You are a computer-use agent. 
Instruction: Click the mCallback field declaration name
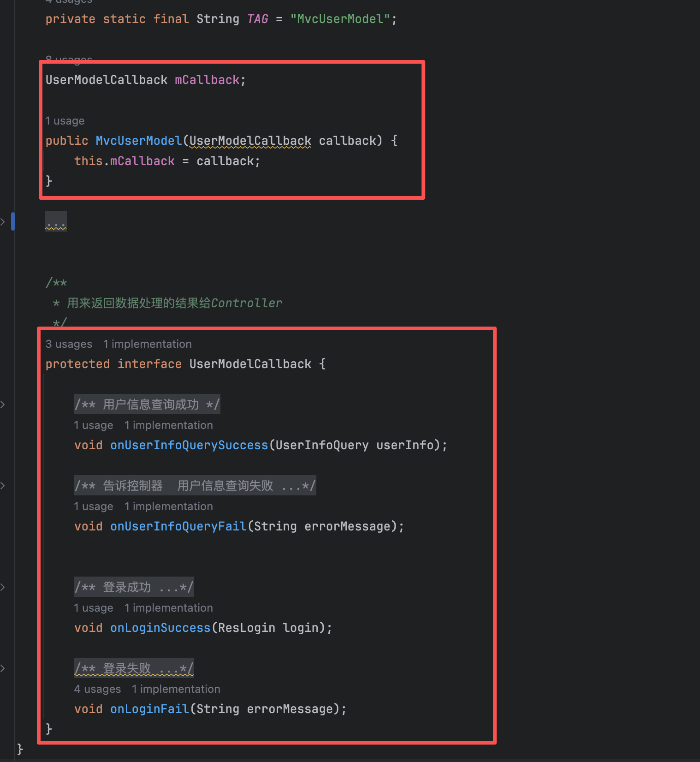pyautogui.click(x=207, y=80)
